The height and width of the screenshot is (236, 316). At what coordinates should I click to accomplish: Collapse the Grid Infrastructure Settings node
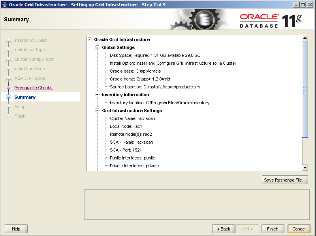(97, 111)
